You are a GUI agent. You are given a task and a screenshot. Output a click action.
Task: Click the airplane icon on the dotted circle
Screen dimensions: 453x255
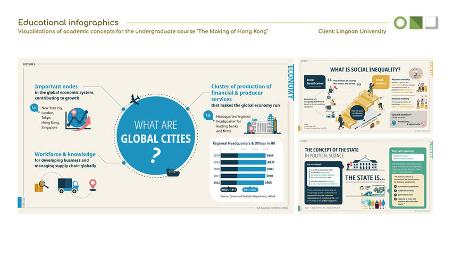(x=135, y=99)
